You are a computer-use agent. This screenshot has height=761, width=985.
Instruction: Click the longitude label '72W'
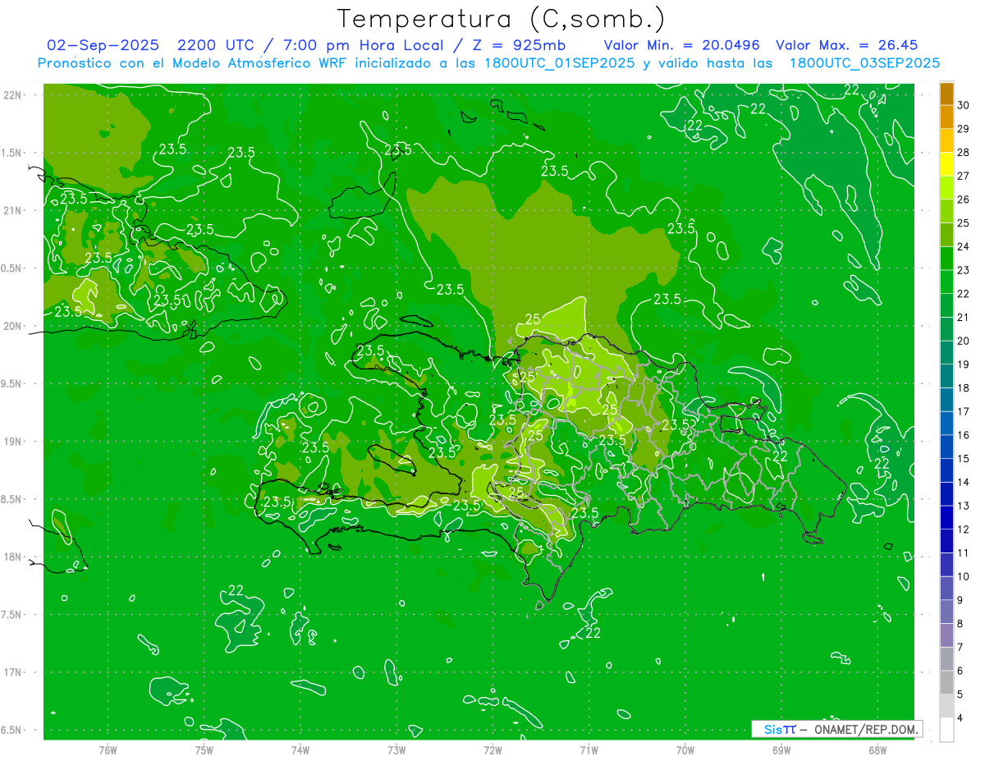tap(492, 750)
